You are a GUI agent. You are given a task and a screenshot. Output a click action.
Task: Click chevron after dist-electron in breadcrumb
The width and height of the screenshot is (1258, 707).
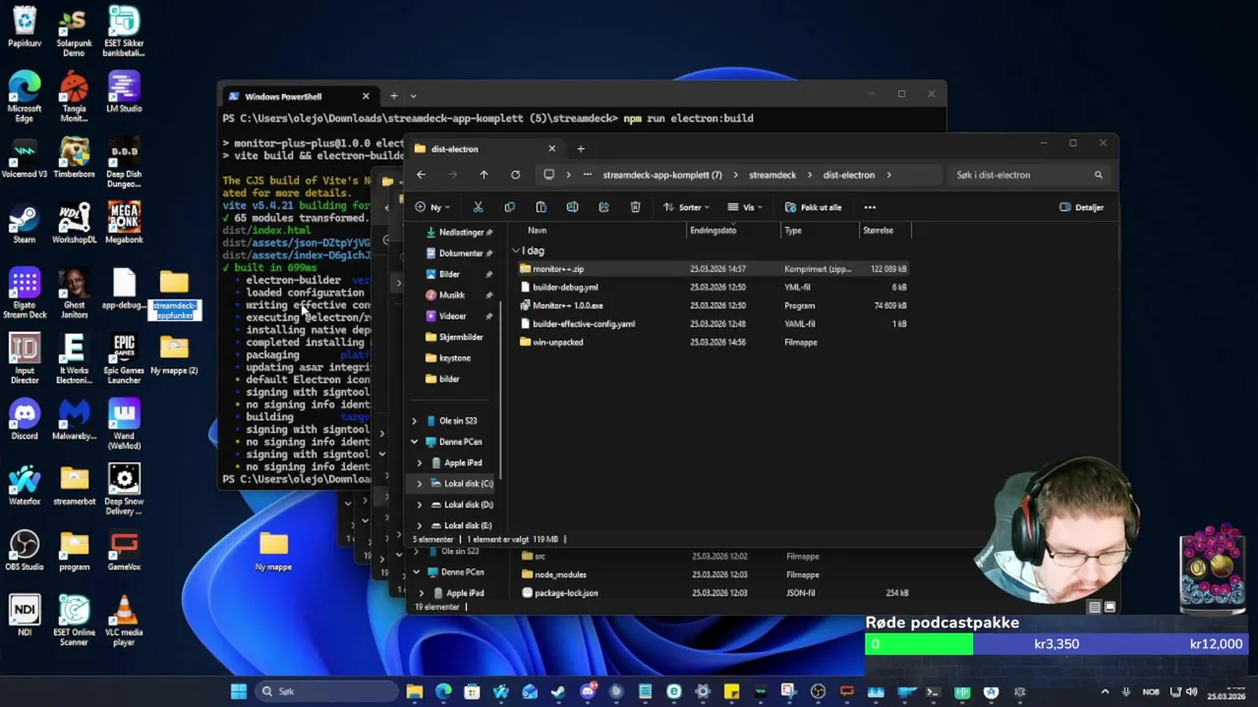(x=888, y=175)
